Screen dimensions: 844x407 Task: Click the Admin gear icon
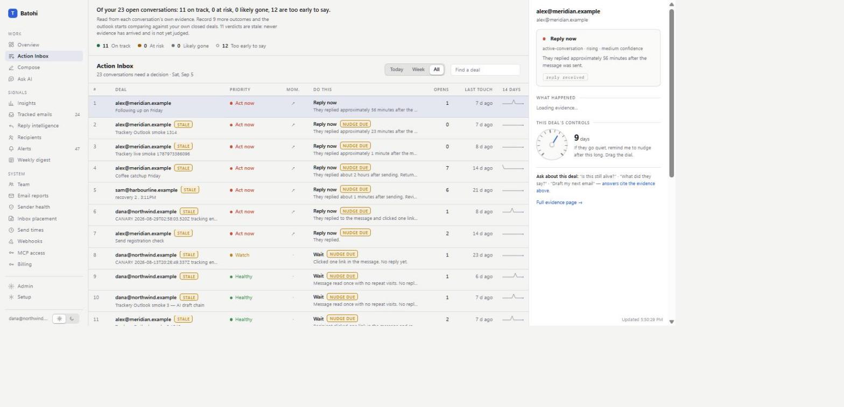[11, 287]
